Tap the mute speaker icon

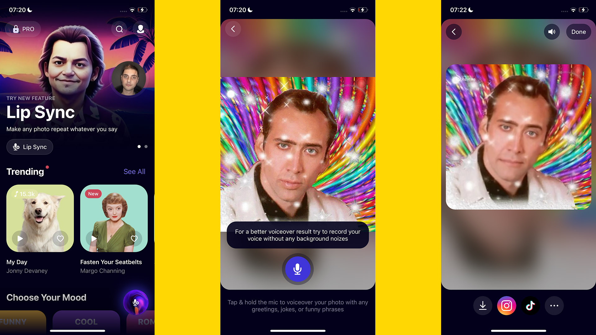coord(552,32)
